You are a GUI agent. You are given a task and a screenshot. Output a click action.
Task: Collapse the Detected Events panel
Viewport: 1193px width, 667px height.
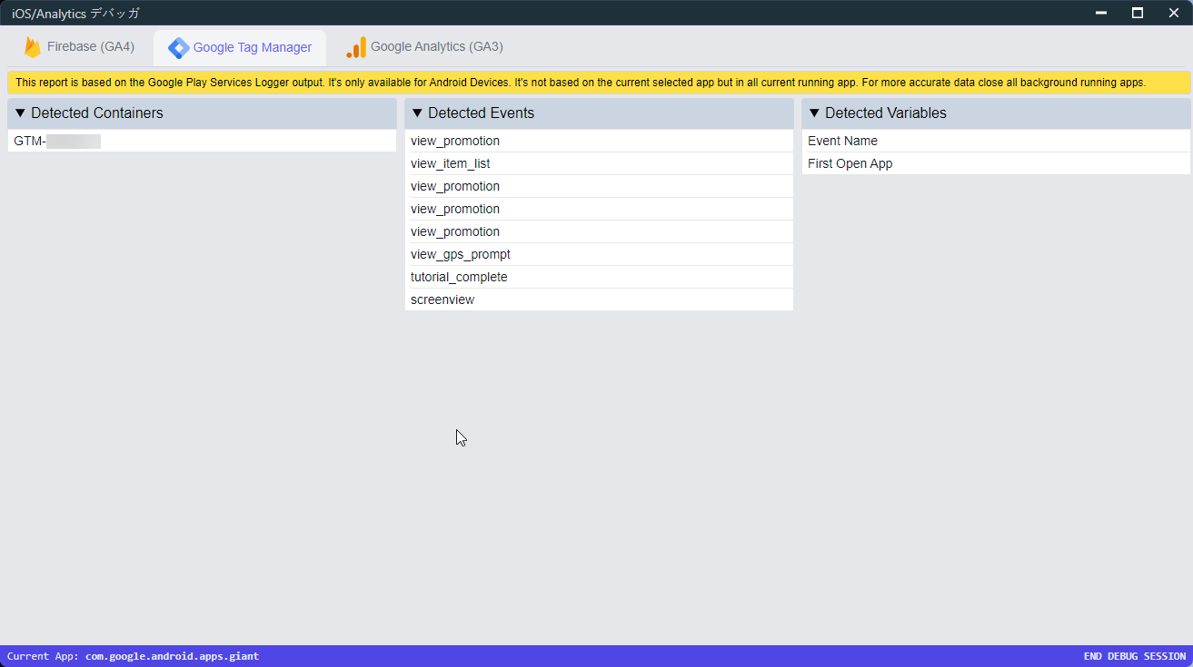[418, 113]
